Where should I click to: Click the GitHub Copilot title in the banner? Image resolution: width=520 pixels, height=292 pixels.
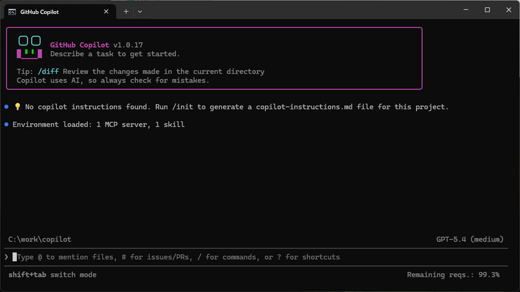click(x=79, y=45)
